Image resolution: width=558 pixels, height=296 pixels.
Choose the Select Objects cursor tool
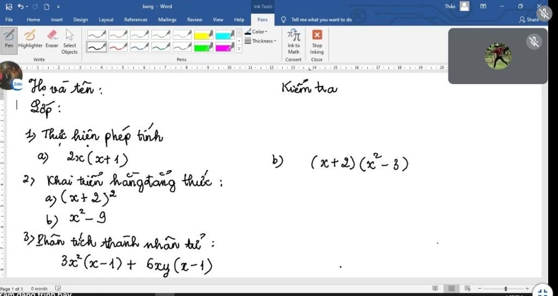pyautogui.click(x=69, y=41)
